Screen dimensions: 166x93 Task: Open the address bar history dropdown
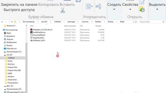click(x=133, y=22)
